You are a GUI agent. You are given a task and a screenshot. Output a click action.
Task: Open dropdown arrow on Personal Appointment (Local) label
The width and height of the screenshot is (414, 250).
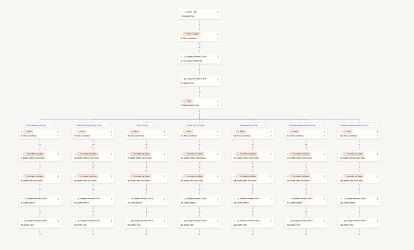click(320, 125)
